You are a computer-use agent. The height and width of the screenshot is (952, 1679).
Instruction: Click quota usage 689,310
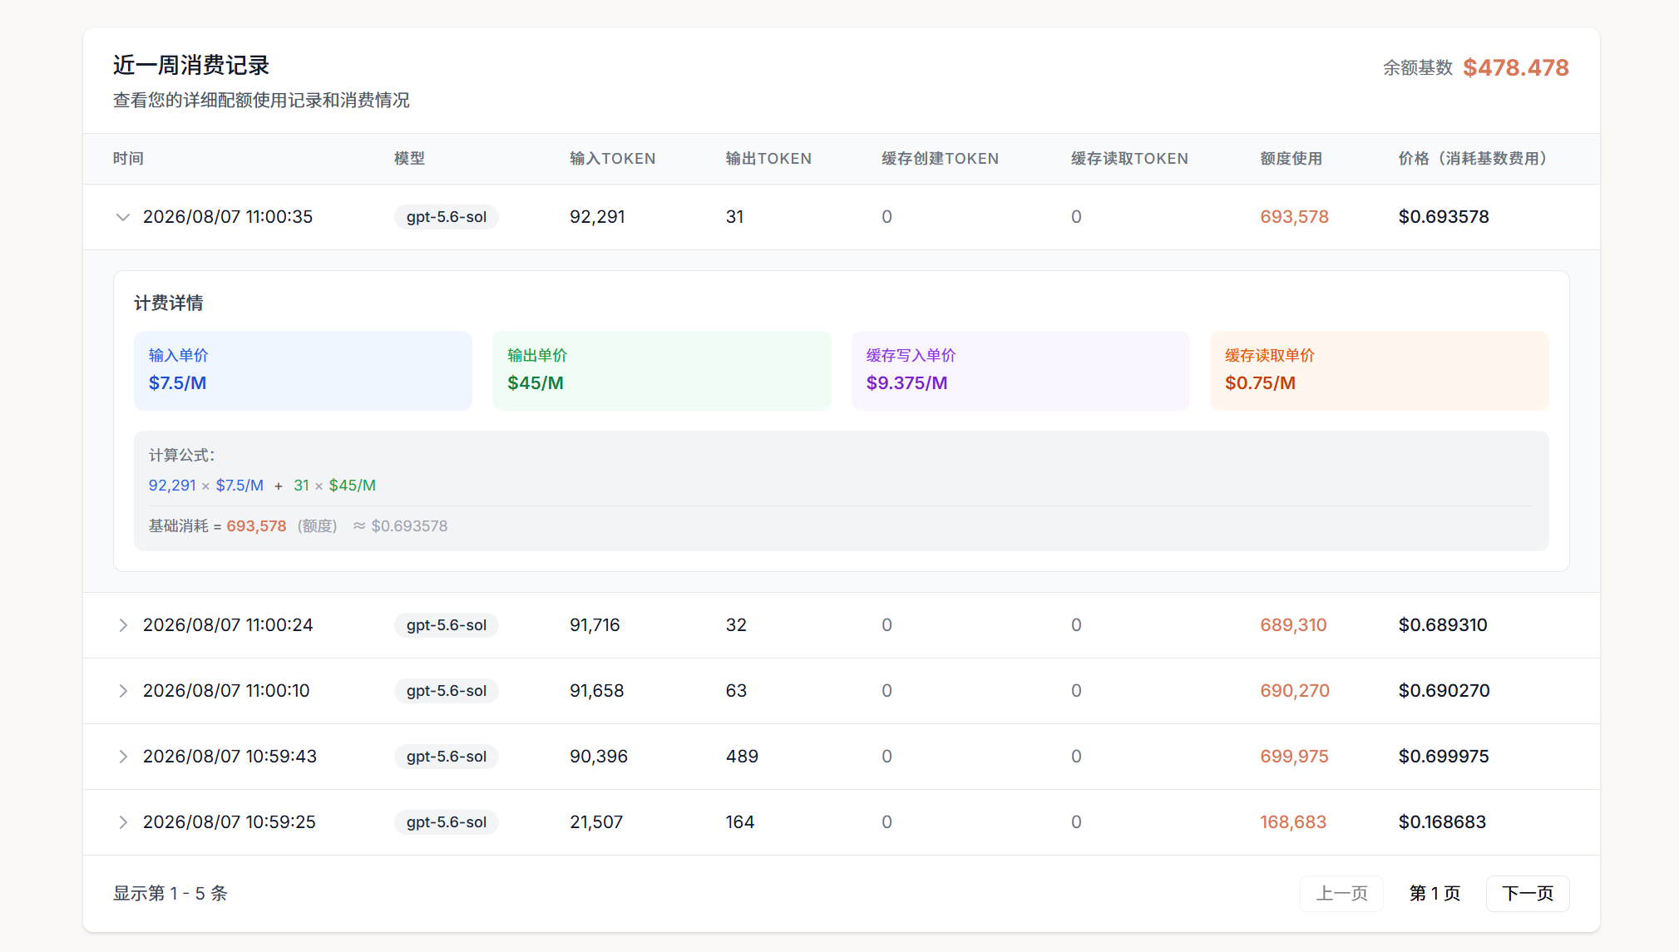[1293, 625]
